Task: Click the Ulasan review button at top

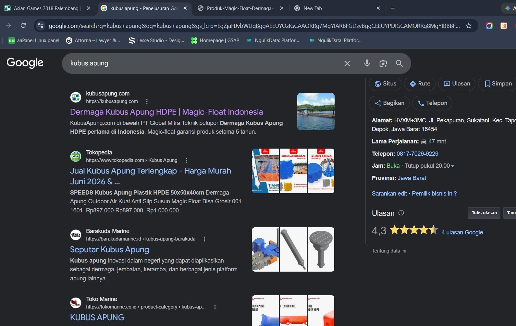Action: [x=457, y=84]
